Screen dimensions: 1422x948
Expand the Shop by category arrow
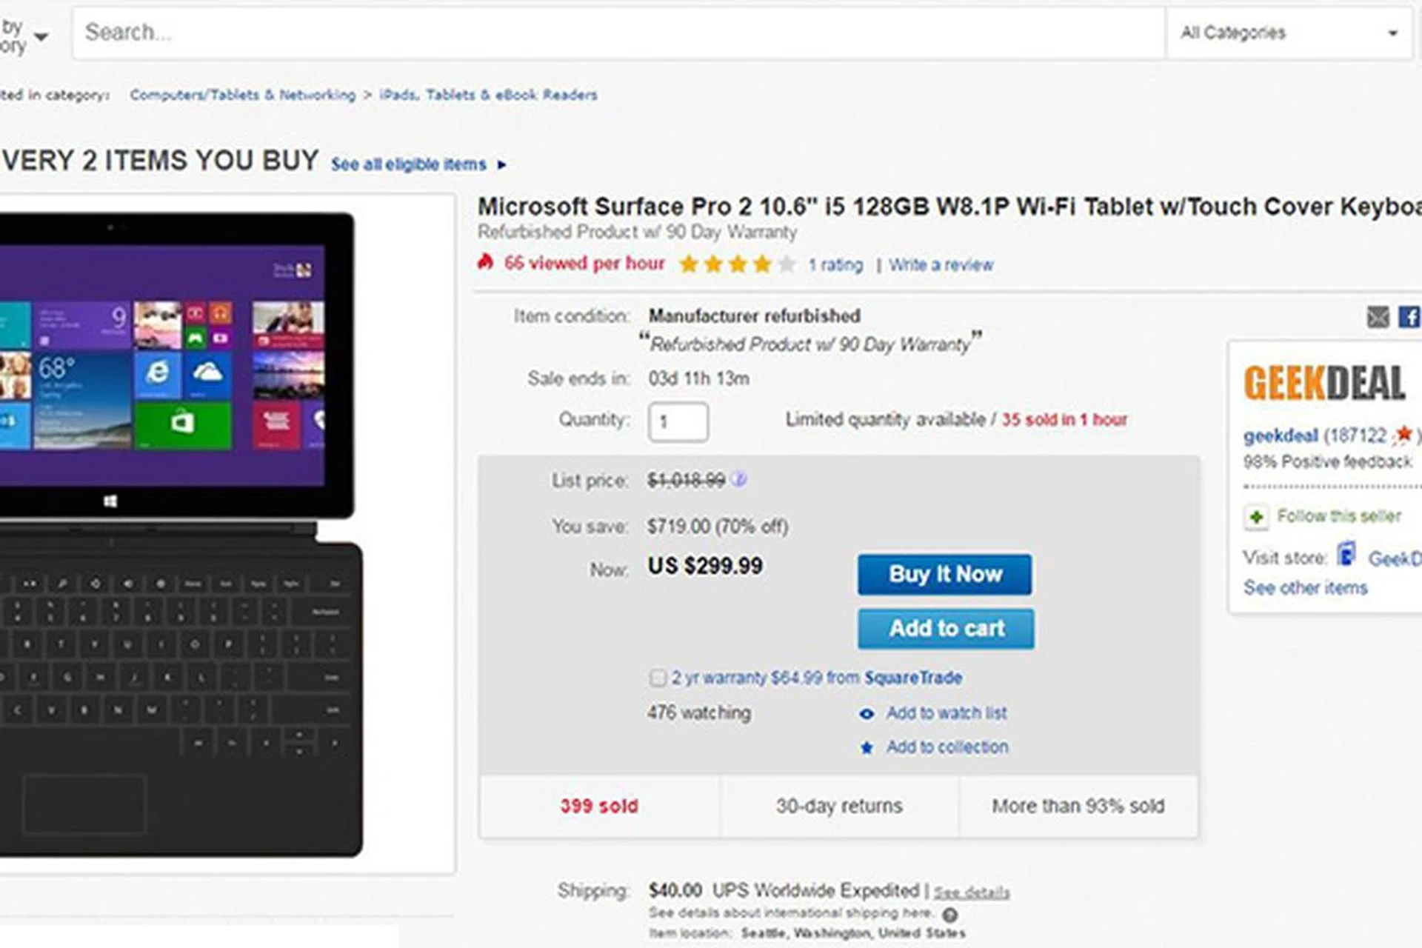pyautogui.click(x=41, y=36)
